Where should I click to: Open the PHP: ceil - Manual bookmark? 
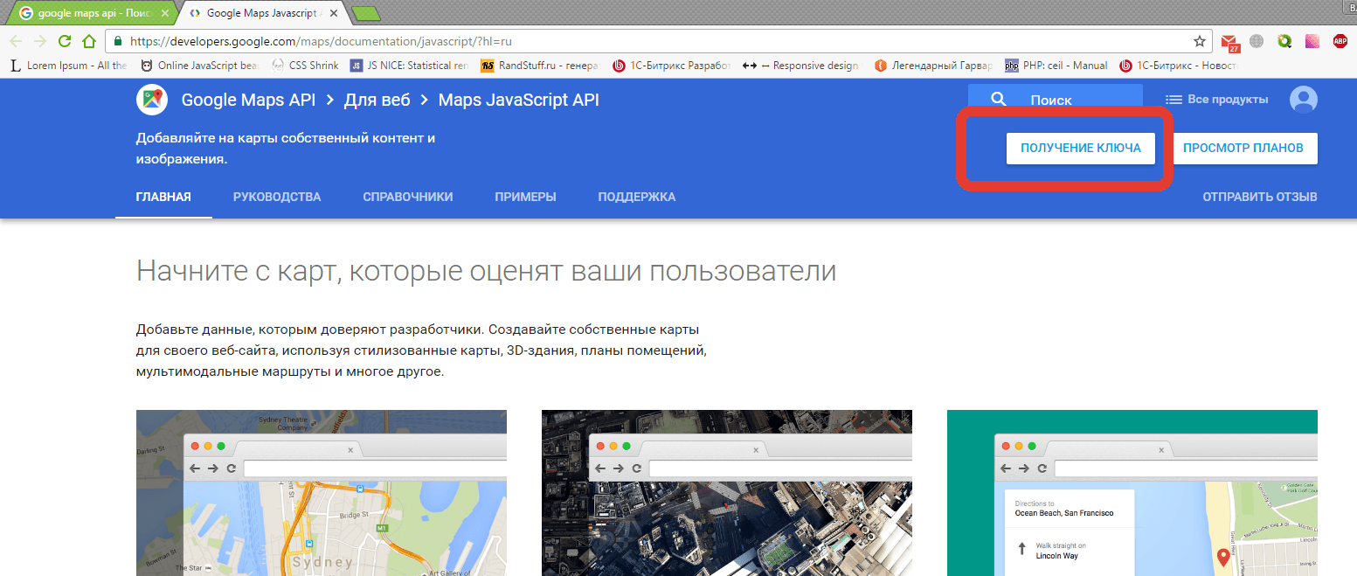[1056, 66]
